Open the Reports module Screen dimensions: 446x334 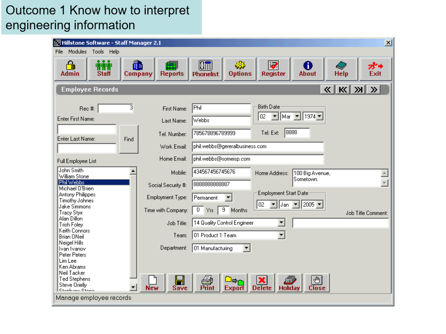(x=172, y=69)
